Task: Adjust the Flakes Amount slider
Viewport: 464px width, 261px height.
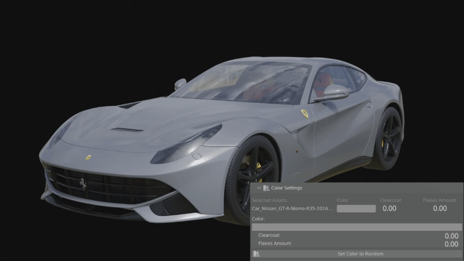Action: (x=357, y=243)
